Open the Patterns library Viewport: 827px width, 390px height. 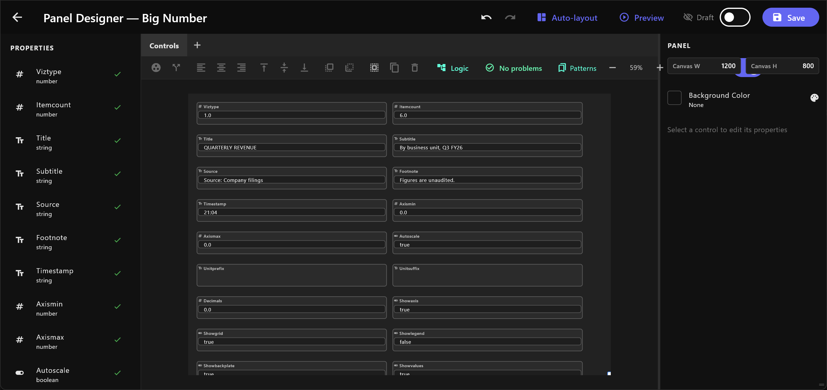577,68
